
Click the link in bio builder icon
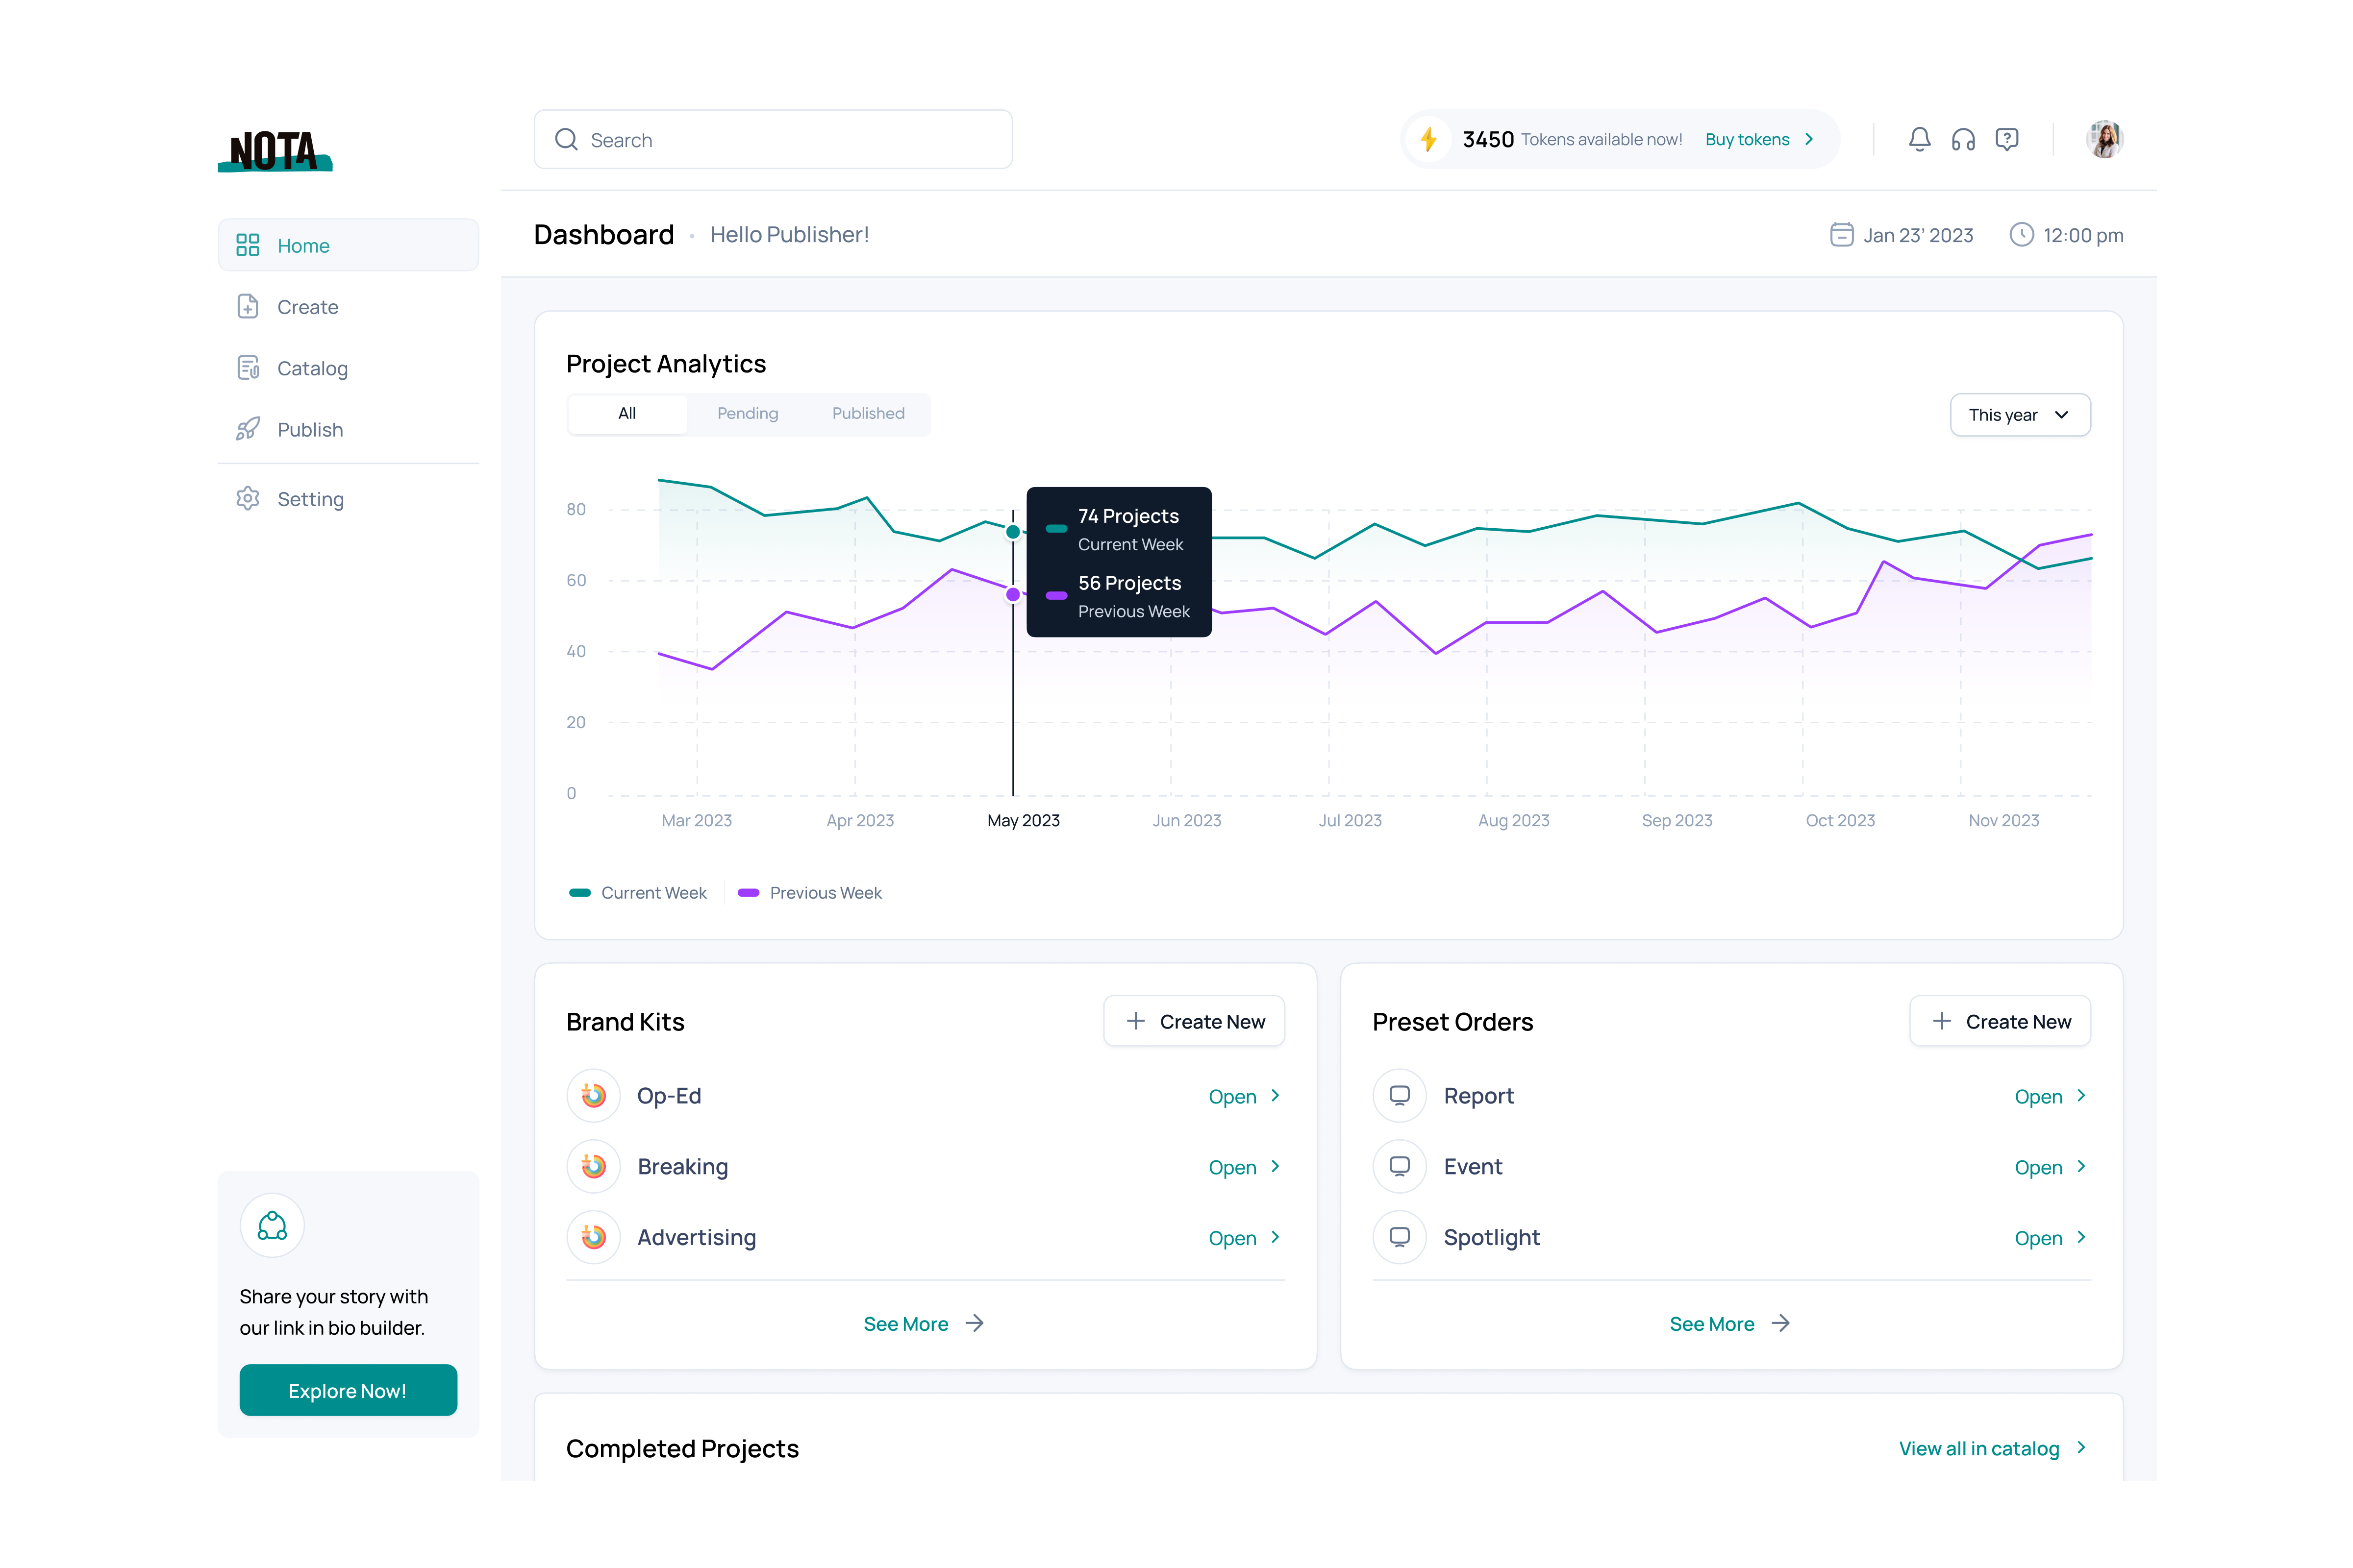(272, 1225)
